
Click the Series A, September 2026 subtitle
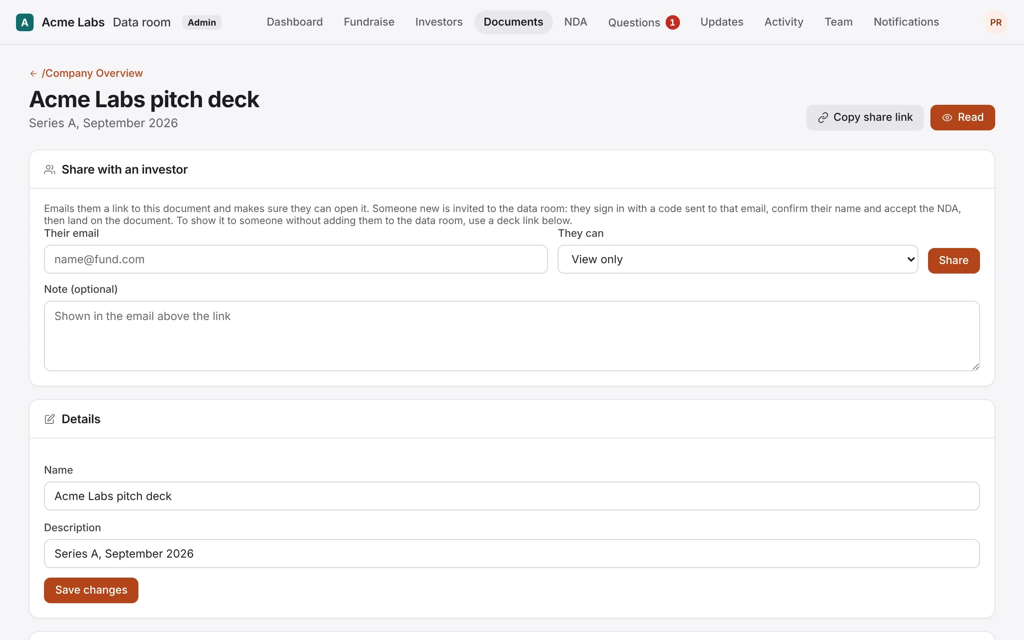tap(103, 123)
